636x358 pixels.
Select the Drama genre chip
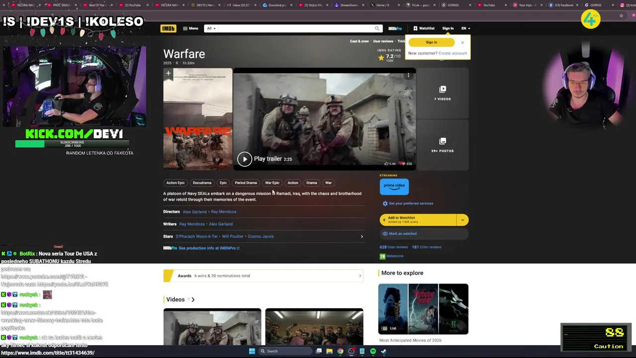[x=312, y=183]
